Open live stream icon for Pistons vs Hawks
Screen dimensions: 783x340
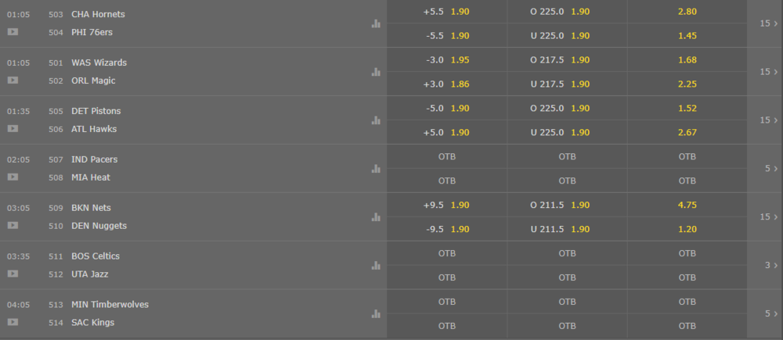[x=13, y=129]
